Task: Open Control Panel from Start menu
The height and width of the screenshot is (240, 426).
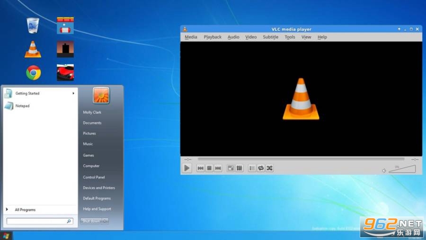Action: tap(94, 177)
